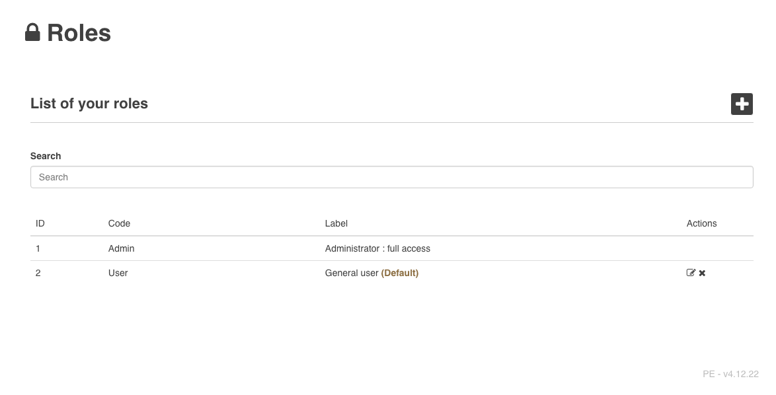Click the ID column header
Screen dimensions: 776x395
pos(40,223)
